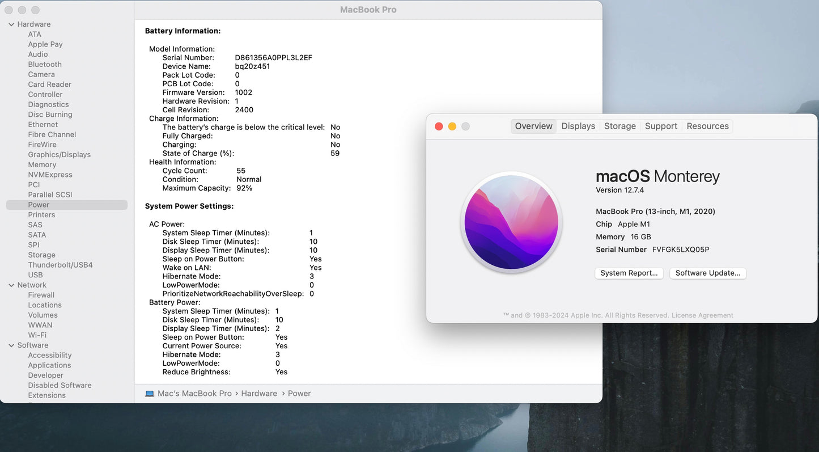
Task: Select Wi-Fi under Network
Action: click(x=37, y=335)
